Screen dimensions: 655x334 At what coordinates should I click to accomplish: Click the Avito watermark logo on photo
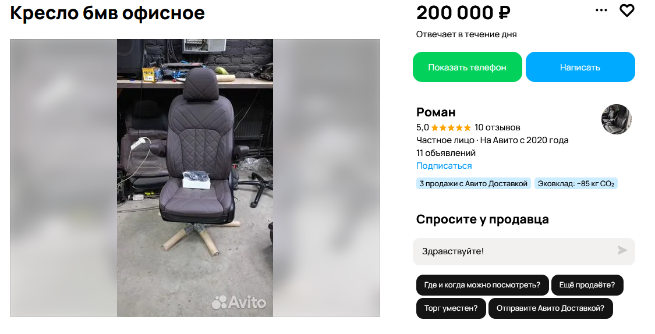(239, 302)
